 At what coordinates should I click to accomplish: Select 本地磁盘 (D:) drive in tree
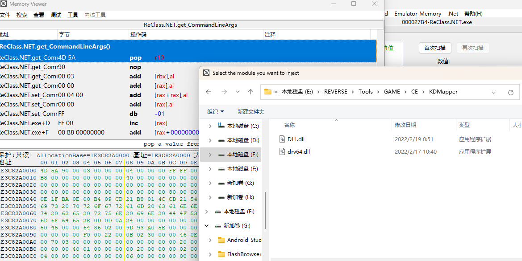pos(243,140)
